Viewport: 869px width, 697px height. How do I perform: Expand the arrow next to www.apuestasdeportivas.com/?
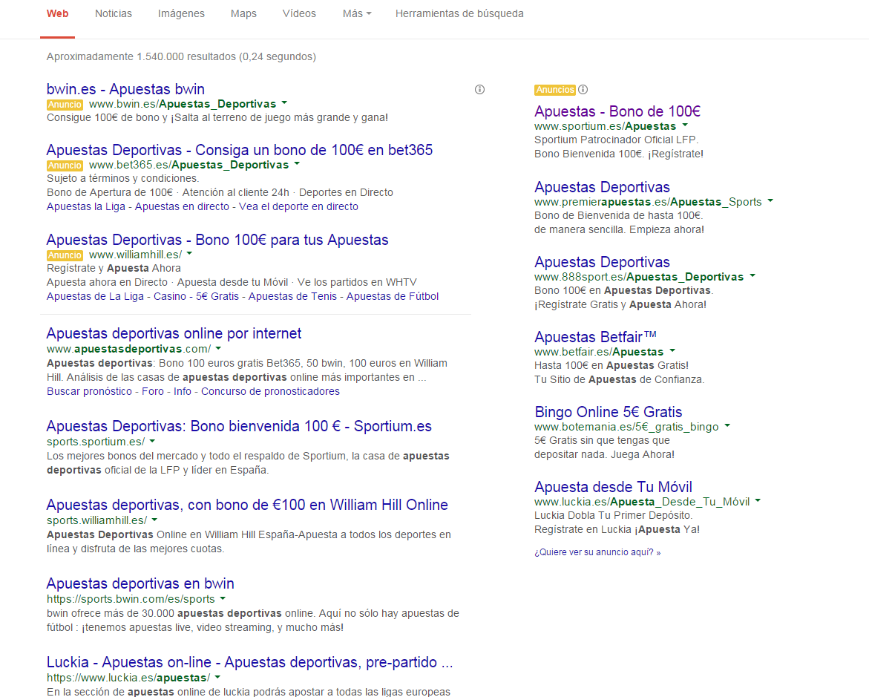(x=218, y=348)
